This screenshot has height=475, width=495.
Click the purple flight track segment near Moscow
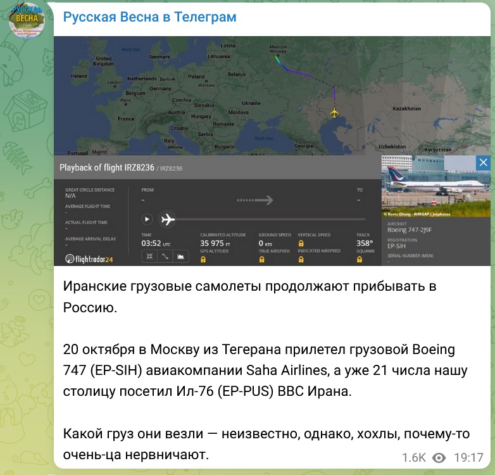pyautogui.click(x=299, y=72)
